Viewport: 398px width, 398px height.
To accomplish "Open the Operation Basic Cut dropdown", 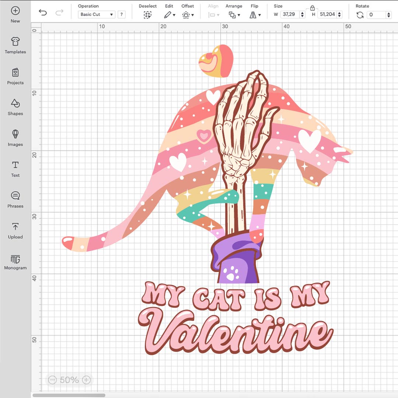I will coord(97,14).
